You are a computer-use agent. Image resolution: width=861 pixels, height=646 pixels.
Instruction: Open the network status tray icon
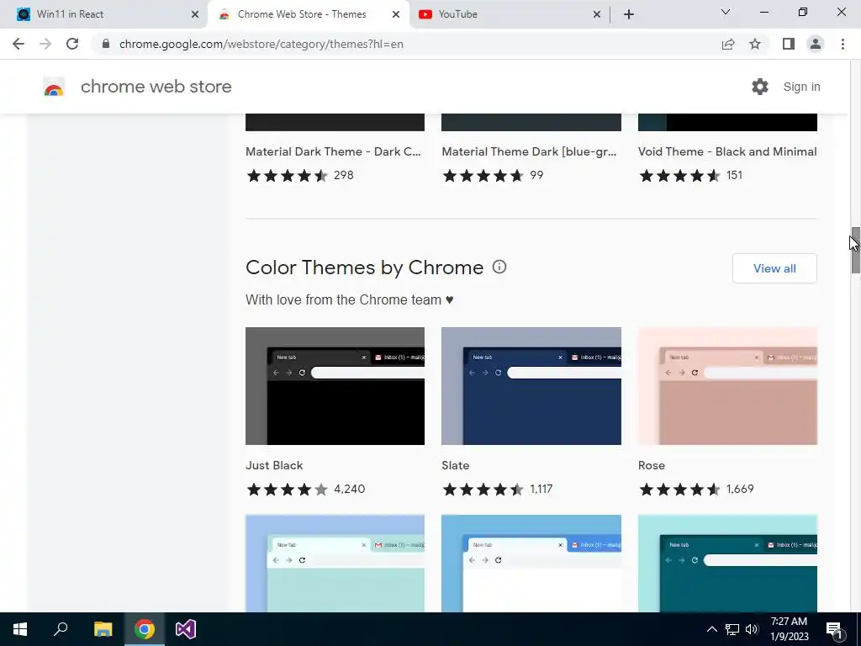click(x=732, y=629)
